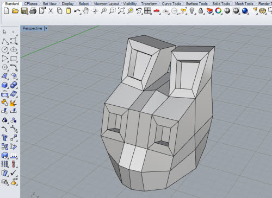
Task: Open the Array grid tool in sidebar
Action: click(x=5, y=164)
